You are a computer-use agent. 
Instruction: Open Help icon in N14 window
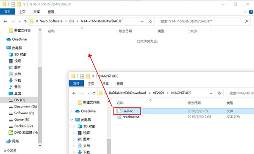(x=251, y=12)
